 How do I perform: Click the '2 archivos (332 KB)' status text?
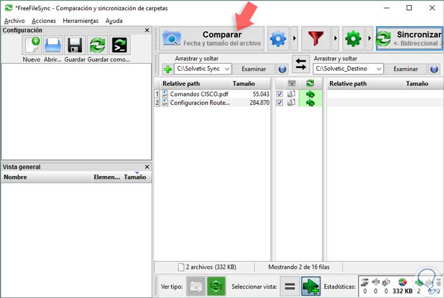211,267
